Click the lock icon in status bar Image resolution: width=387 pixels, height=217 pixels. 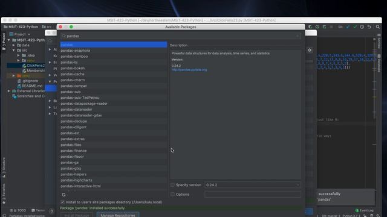point(365,216)
